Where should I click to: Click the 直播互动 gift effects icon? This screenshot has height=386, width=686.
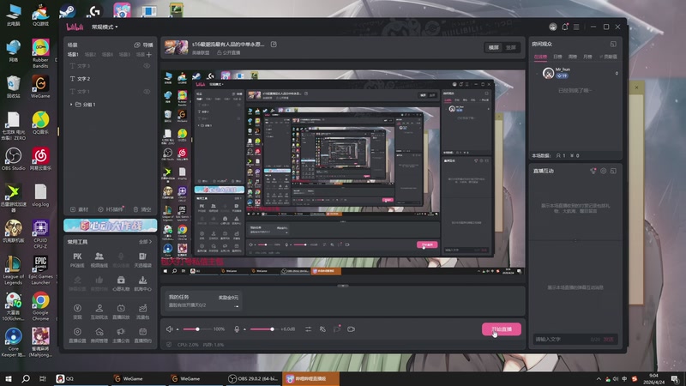[x=593, y=171]
